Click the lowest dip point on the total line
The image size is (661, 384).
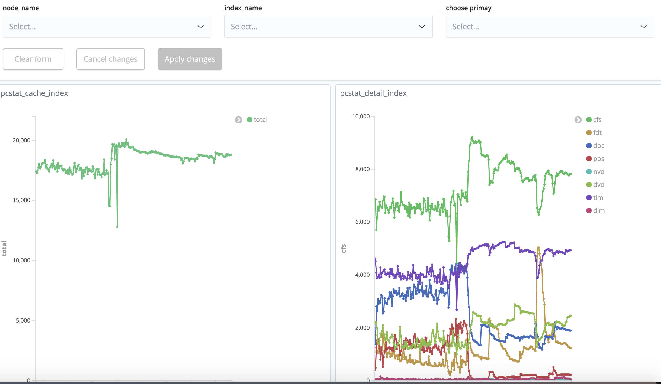pos(117,227)
